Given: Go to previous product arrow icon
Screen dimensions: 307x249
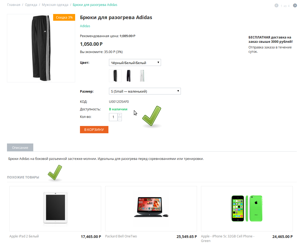Looking at the screenshot, I should (x=276, y=5).
